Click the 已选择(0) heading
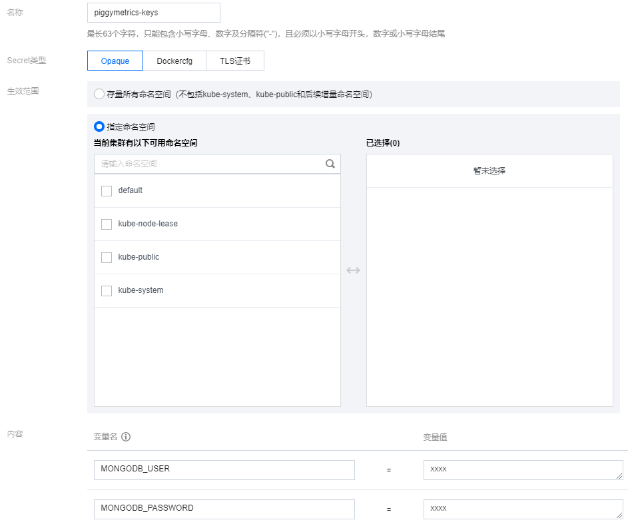628x522 pixels. tap(383, 143)
